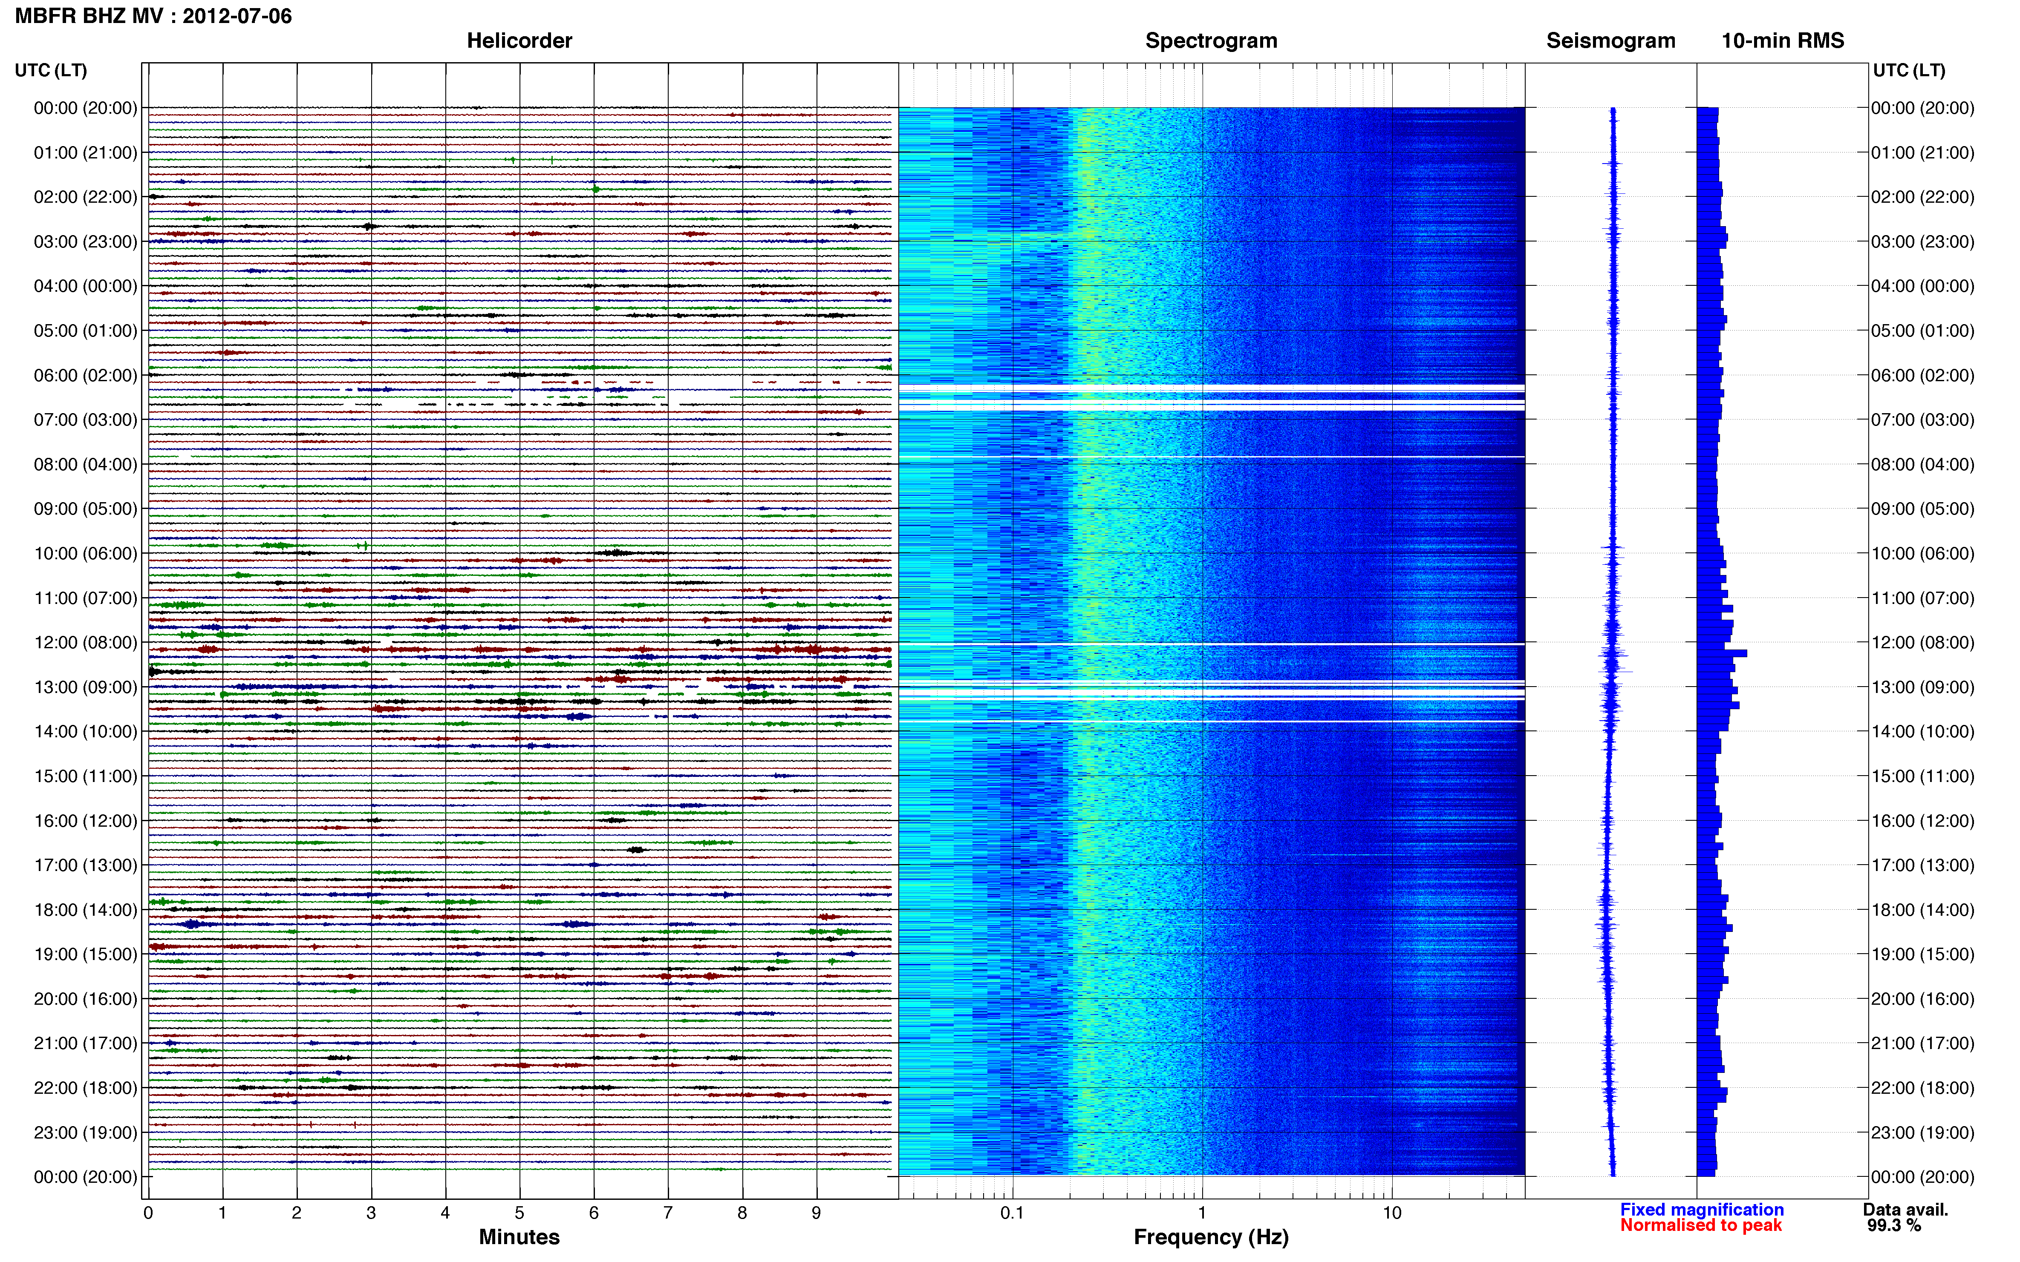
Task: Click the tallest RMS bar just after 12:00
Action: click(1722, 653)
